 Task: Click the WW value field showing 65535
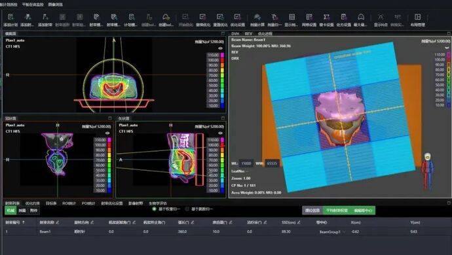click(272, 163)
